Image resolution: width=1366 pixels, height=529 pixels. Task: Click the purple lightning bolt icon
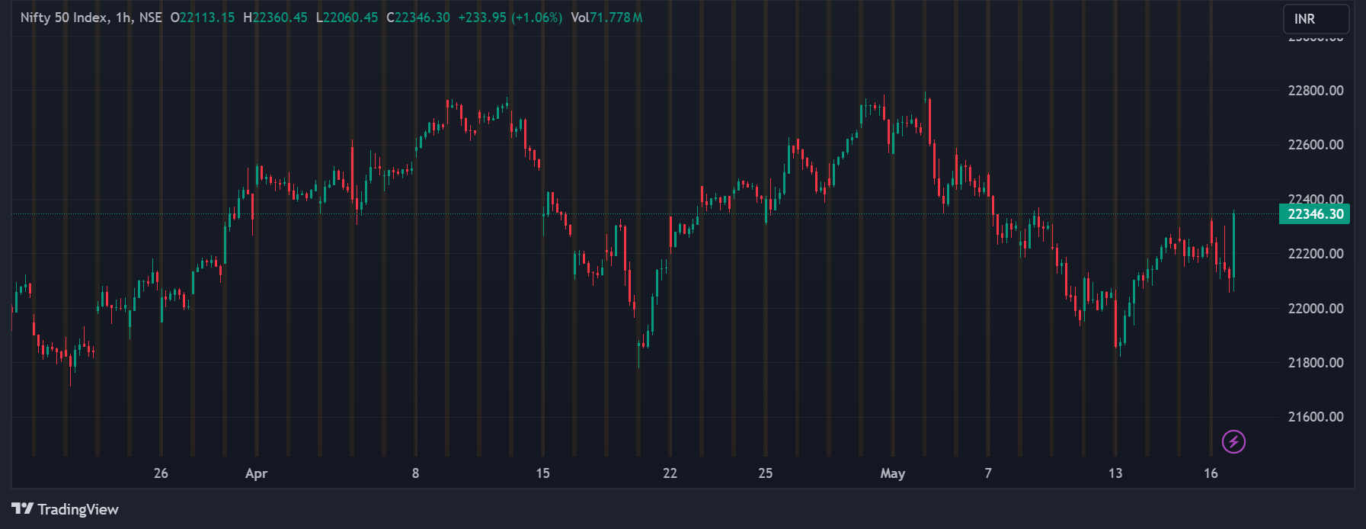pos(1233,441)
